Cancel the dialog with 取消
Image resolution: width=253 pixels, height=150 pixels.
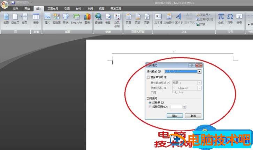tap(193, 116)
